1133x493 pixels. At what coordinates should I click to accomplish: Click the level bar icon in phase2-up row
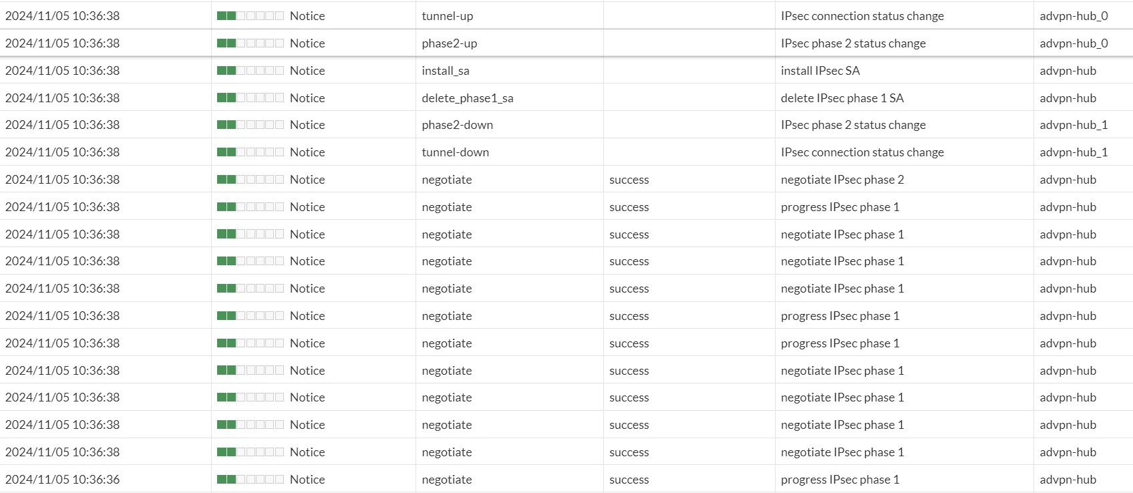click(251, 43)
